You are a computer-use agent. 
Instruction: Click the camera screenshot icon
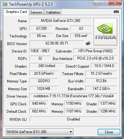pyautogui.click(x=116, y=12)
